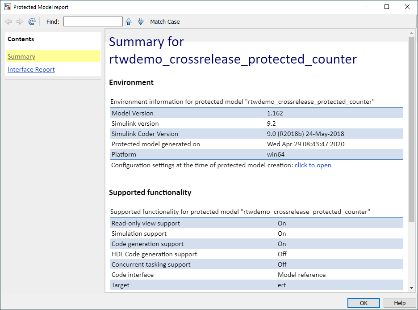
Task: Open the Summary contents link
Action: point(21,56)
